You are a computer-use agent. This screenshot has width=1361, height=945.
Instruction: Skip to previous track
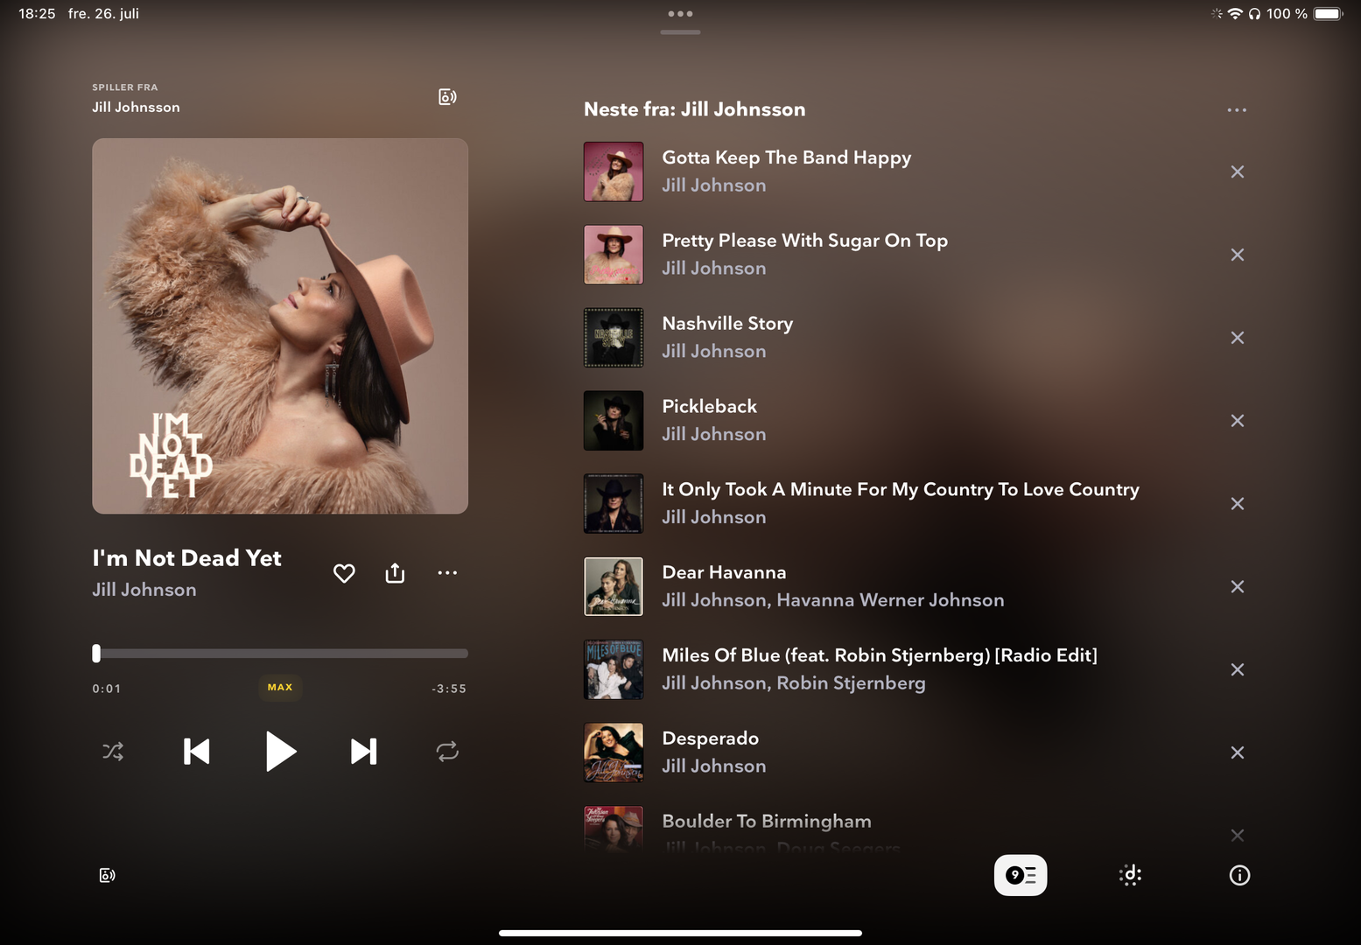[x=197, y=752]
